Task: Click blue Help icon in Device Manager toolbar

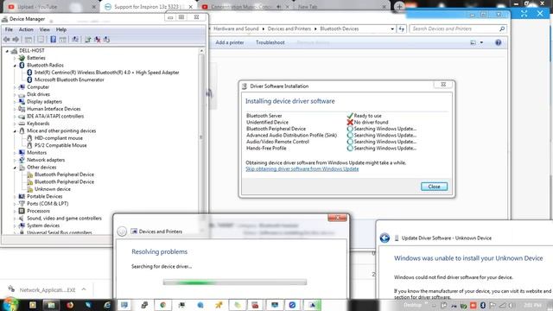Action: [53, 40]
